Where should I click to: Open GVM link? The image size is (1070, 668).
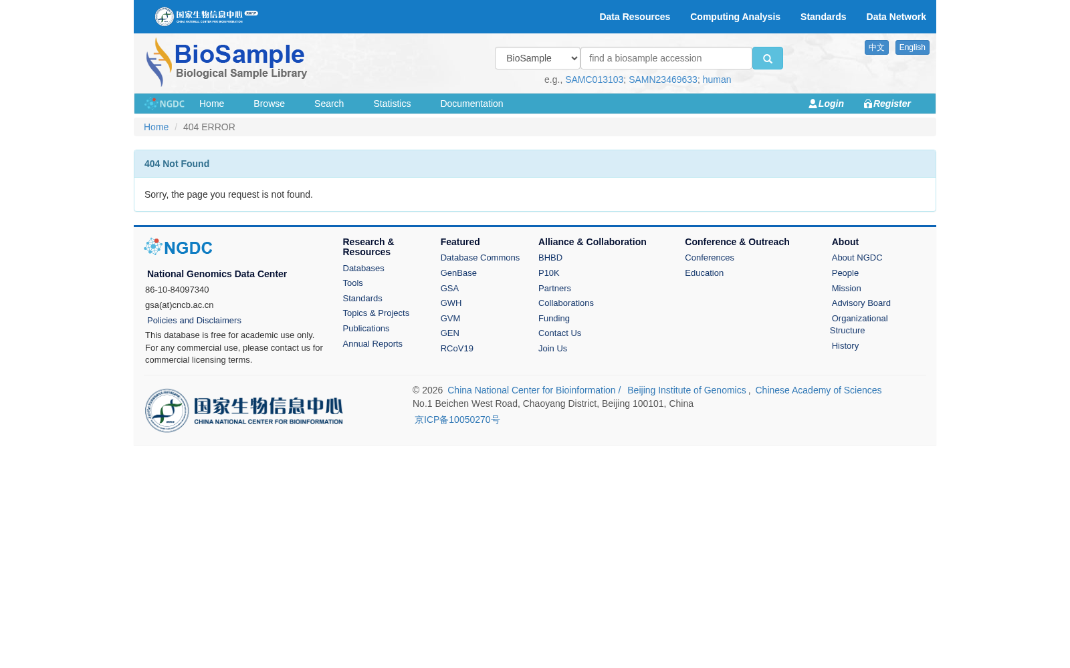[x=450, y=319]
